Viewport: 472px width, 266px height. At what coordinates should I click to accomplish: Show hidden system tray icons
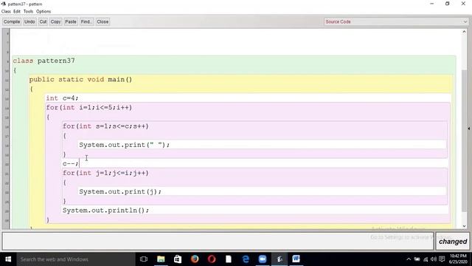point(409,259)
